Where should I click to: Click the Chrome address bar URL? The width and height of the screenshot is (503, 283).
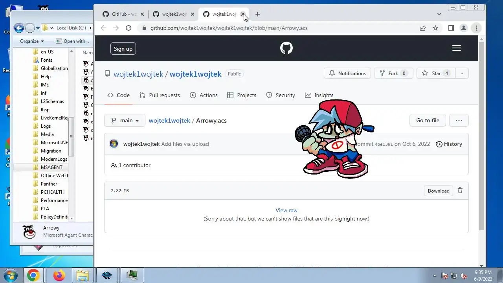[229, 28]
